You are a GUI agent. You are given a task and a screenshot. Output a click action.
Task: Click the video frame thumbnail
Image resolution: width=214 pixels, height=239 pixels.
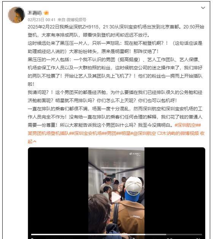click(x=116, y=192)
